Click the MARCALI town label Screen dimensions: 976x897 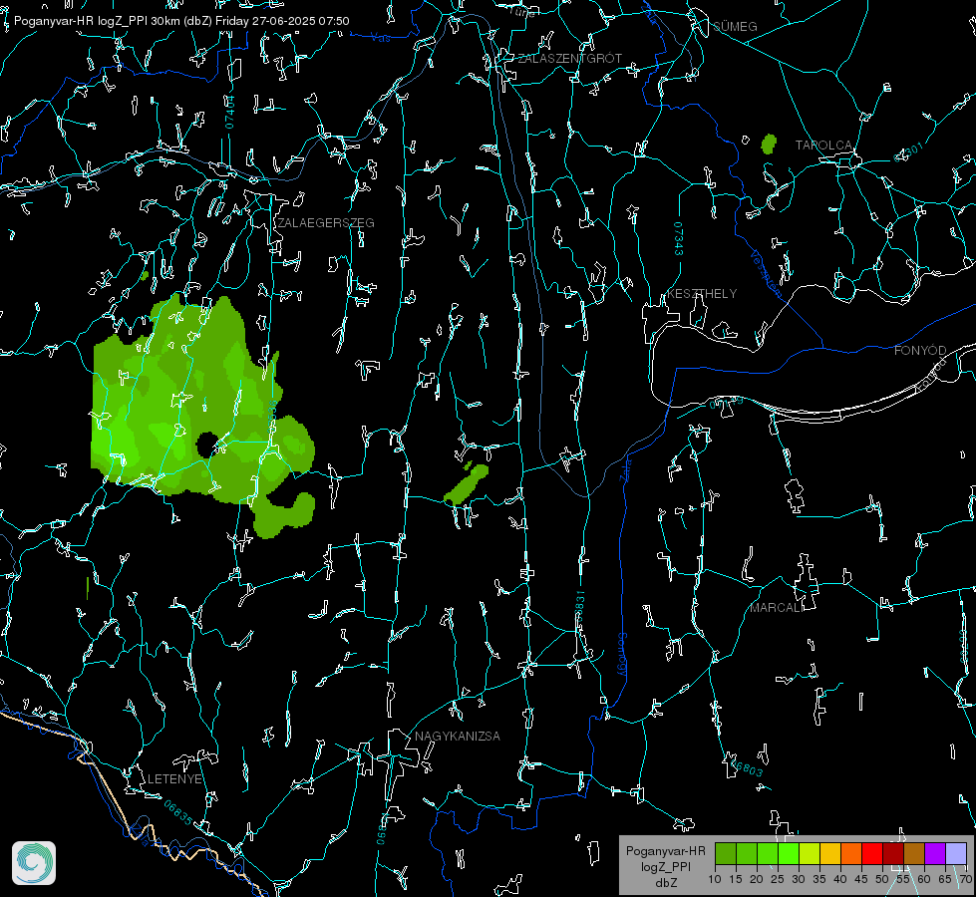(x=777, y=608)
